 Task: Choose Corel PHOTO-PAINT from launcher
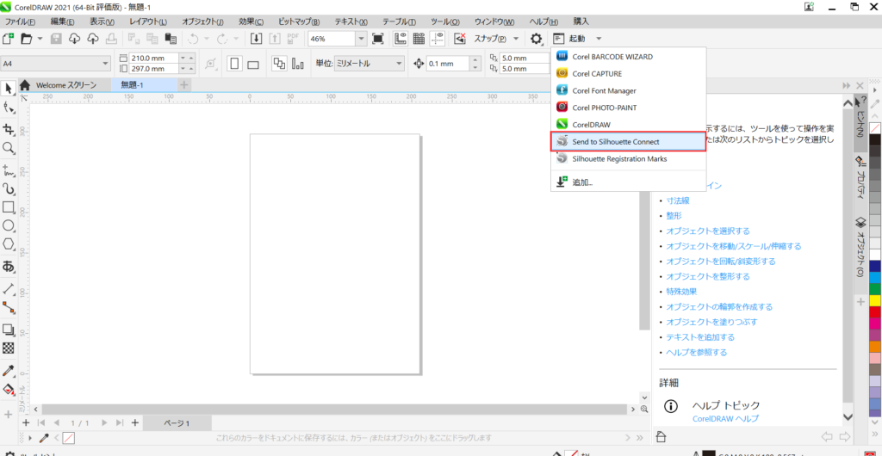(628, 107)
